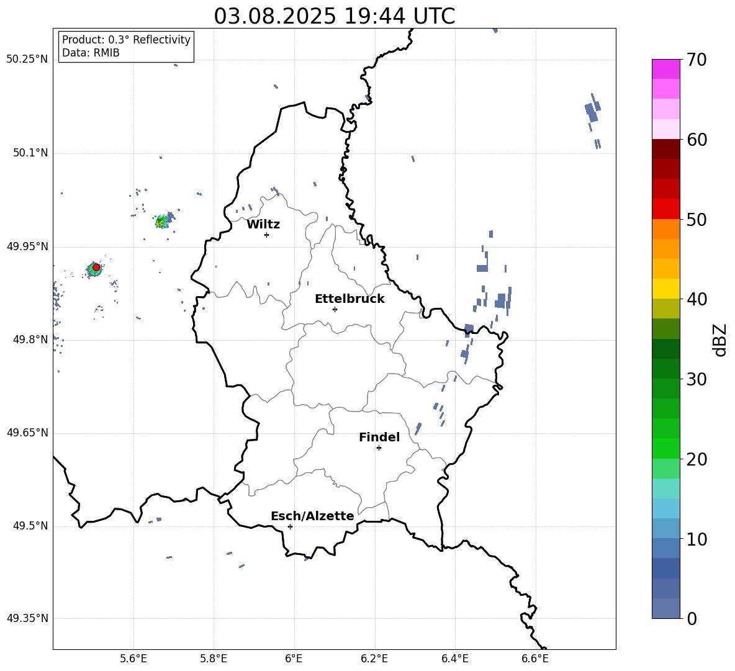Click the 49.95°N latitude label
735x671 pixels.
[27, 246]
